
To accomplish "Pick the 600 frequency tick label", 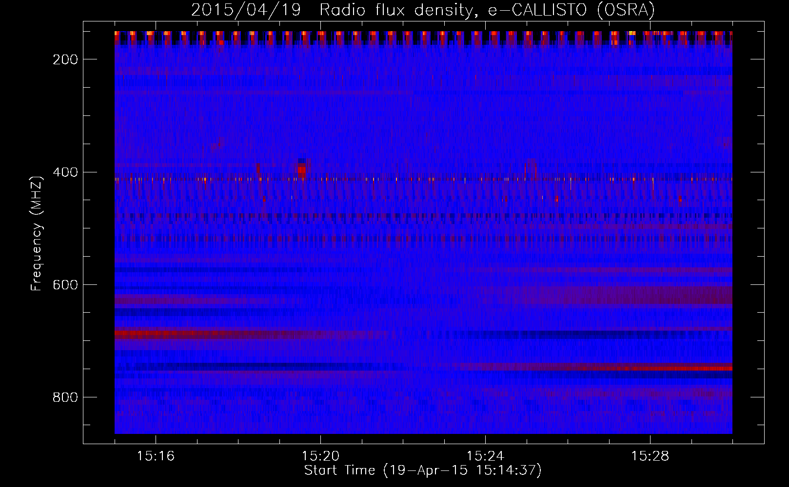I will (65, 285).
